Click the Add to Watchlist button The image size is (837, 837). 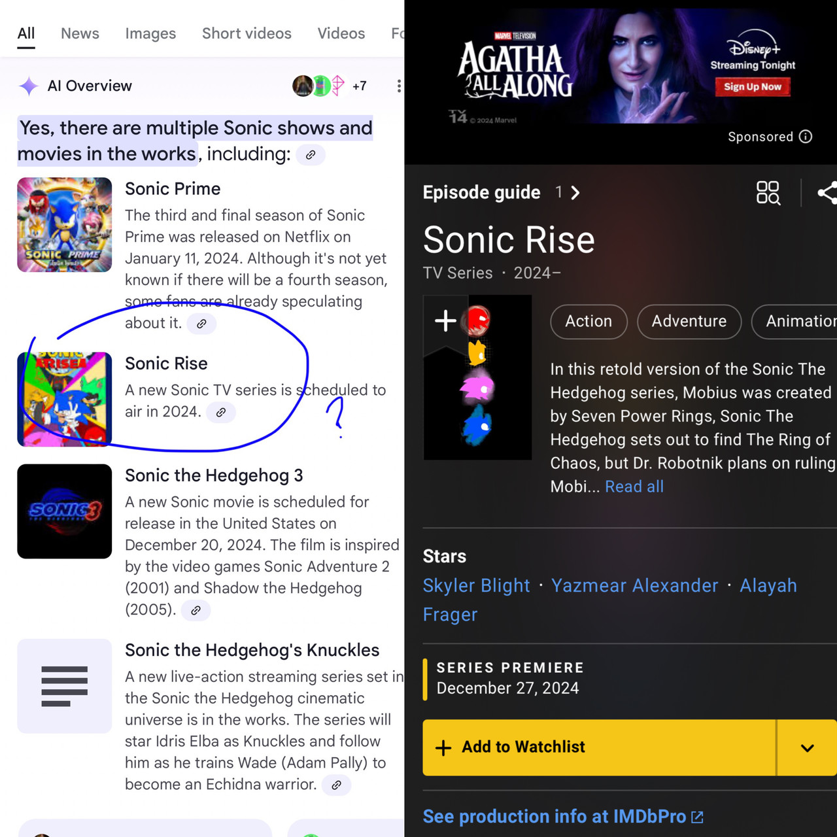click(x=599, y=748)
